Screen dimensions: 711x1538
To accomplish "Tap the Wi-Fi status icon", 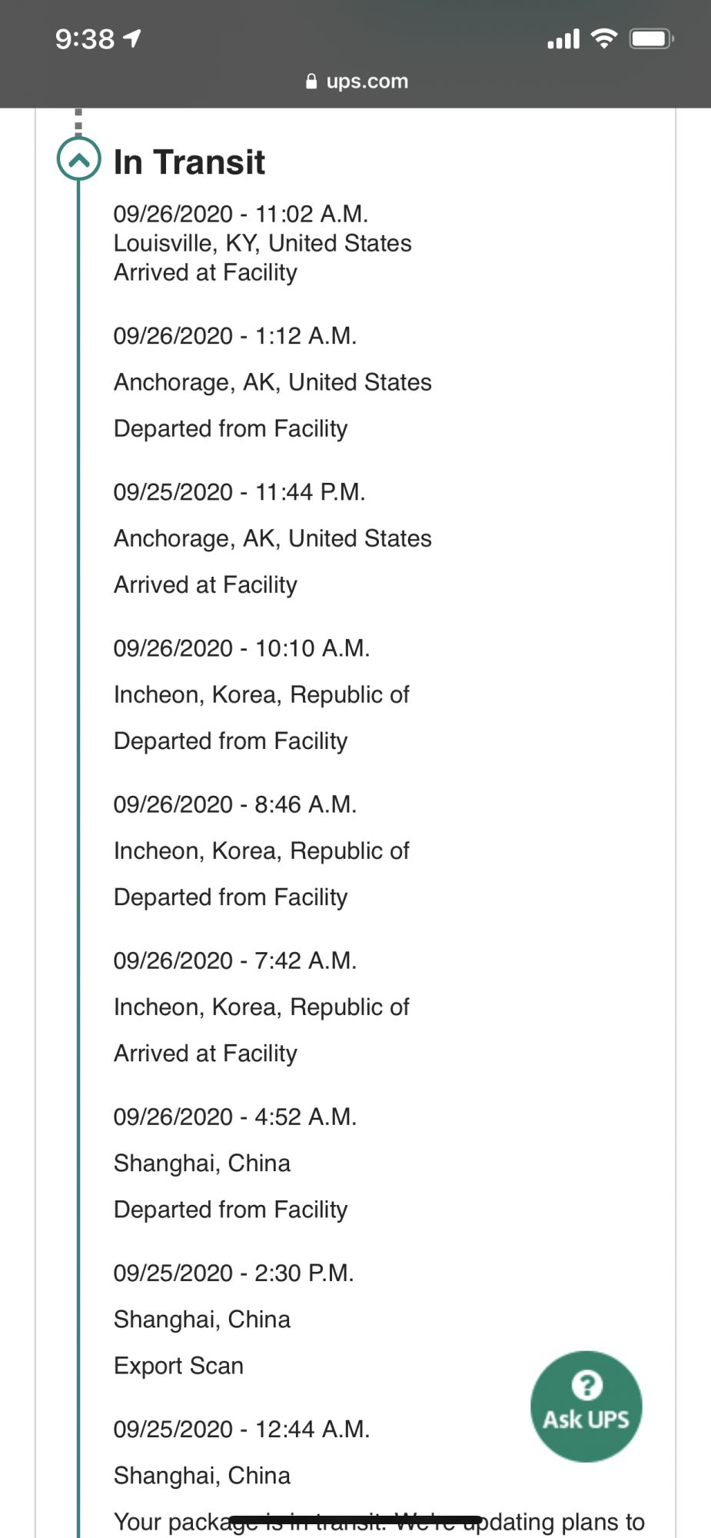I will pyautogui.click(x=604, y=38).
